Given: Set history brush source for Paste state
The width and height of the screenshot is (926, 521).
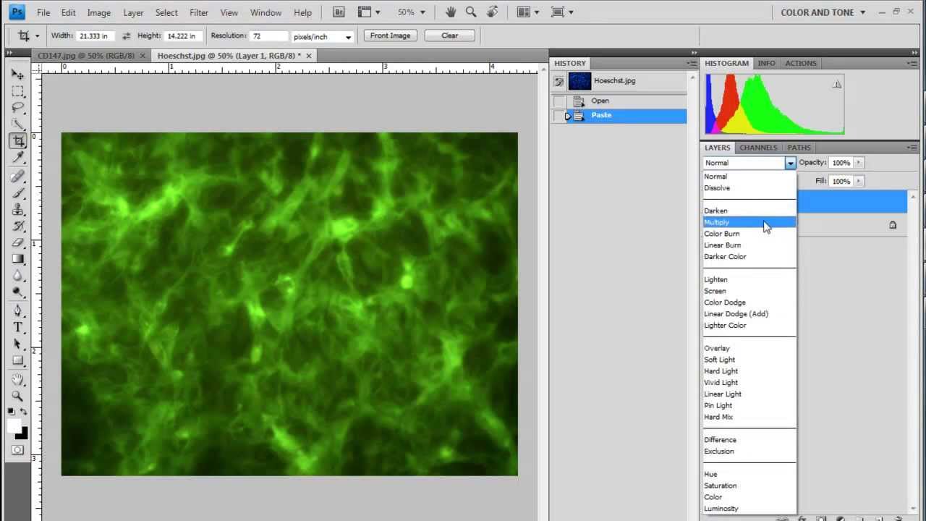Looking at the screenshot, I should [559, 116].
